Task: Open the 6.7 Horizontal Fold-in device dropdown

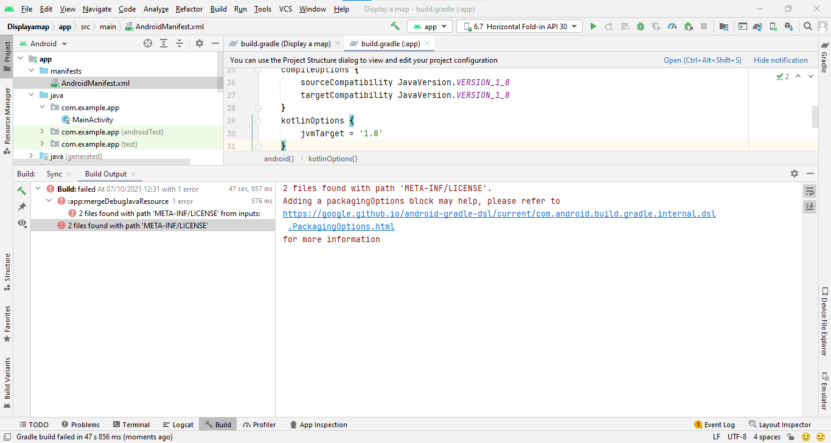Action: coord(520,26)
